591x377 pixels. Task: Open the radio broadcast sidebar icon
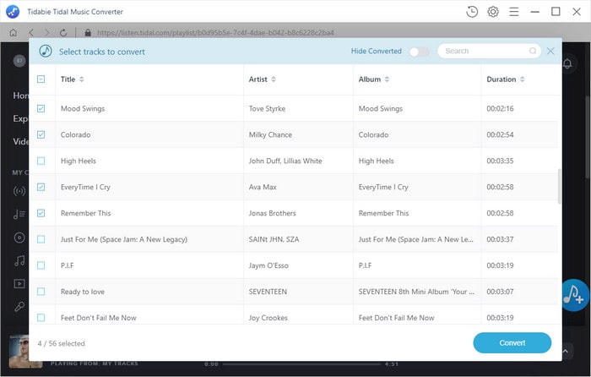coord(19,191)
